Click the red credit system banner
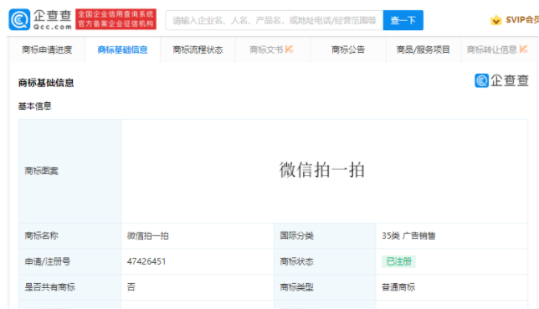Screen dimensions: 539x309 click(x=116, y=19)
